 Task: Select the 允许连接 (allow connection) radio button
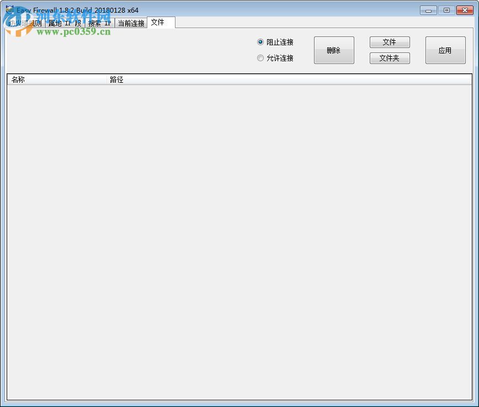pyautogui.click(x=260, y=58)
